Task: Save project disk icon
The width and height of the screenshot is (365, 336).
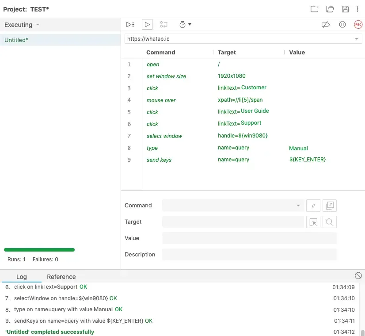Action: (345, 9)
